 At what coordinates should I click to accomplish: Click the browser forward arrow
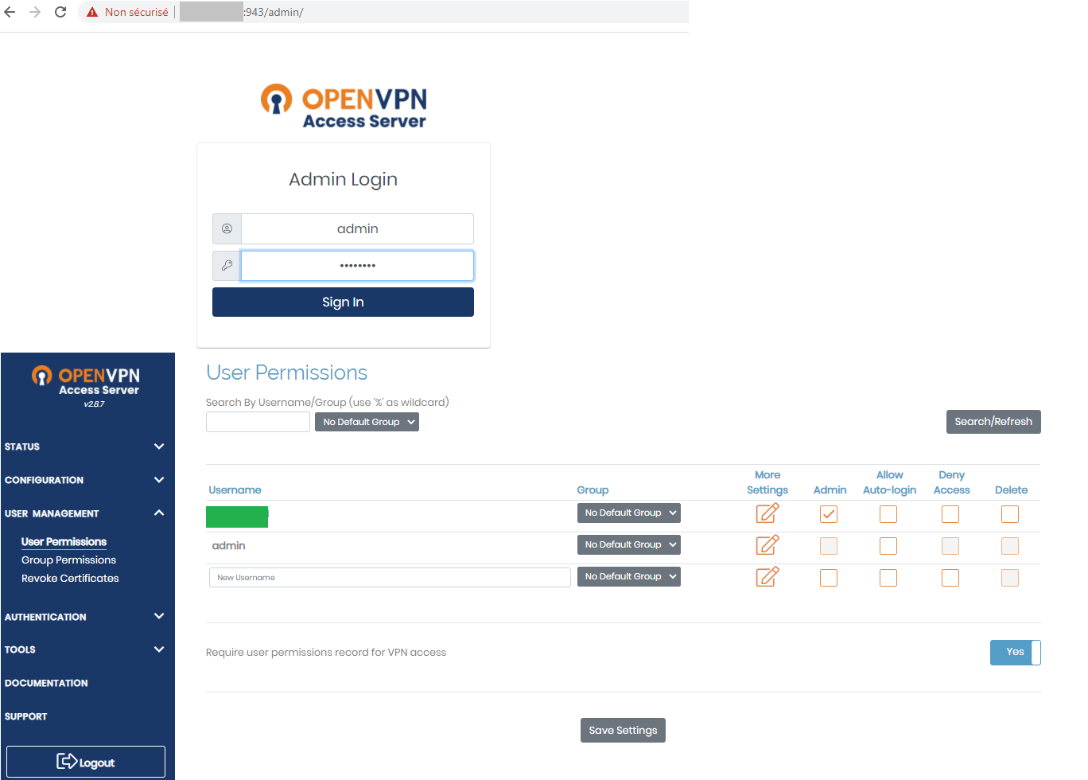pos(35,12)
